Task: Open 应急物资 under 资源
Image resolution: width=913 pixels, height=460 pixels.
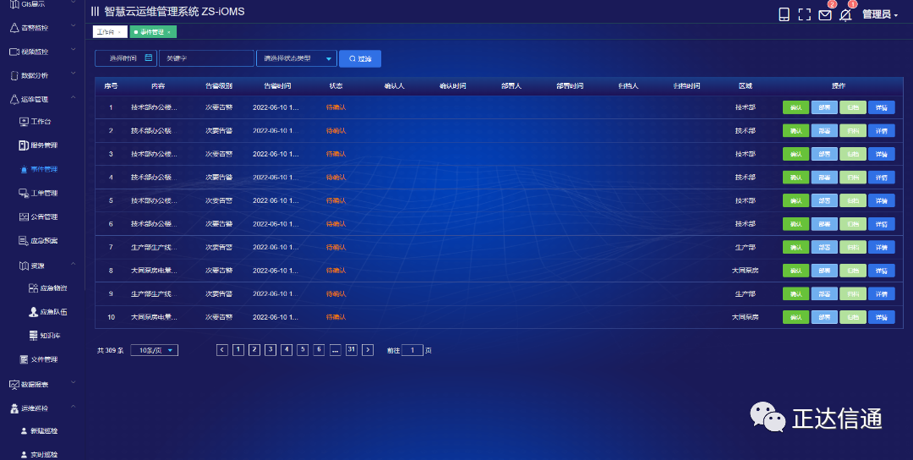Action: click(x=47, y=288)
